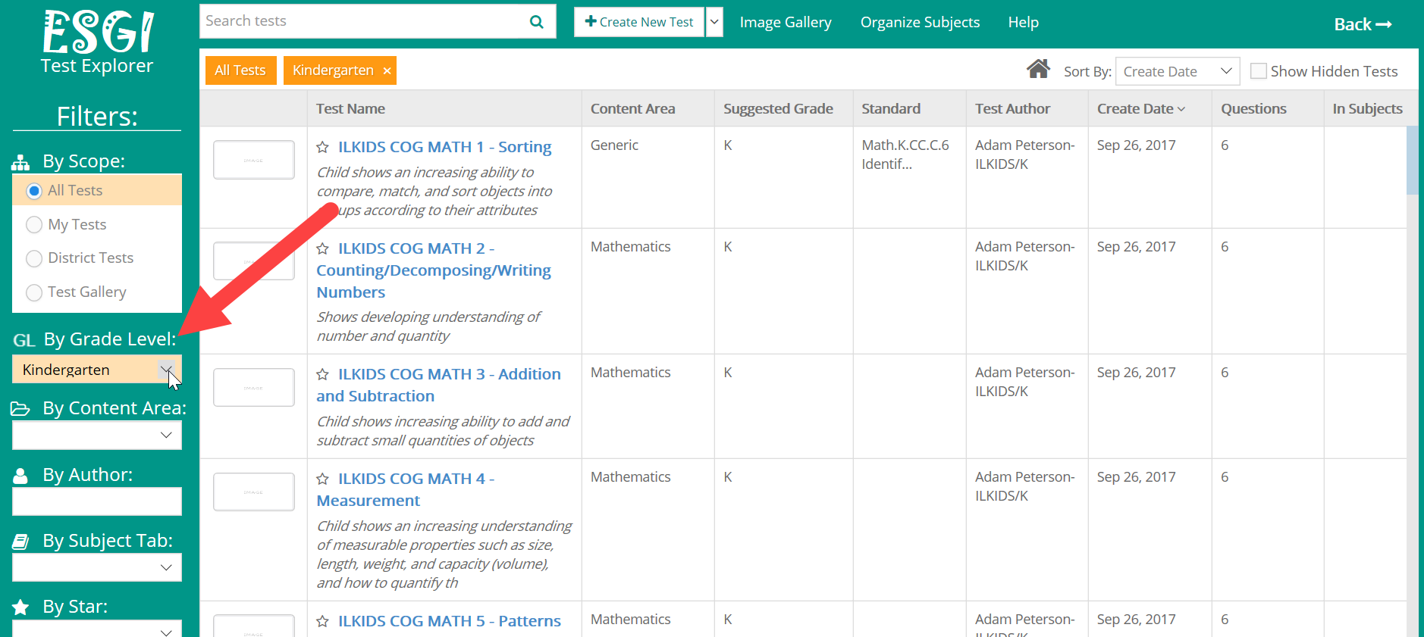Image resolution: width=1424 pixels, height=637 pixels.
Task: Click the By Content Area folder icon
Action: [20, 409]
